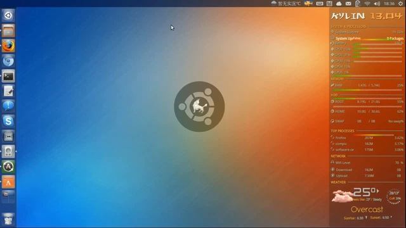Image resolution: width=406 pixels, height=228 pixels.
Task: Open the speaker icon app in launcher
Action: 8,151
